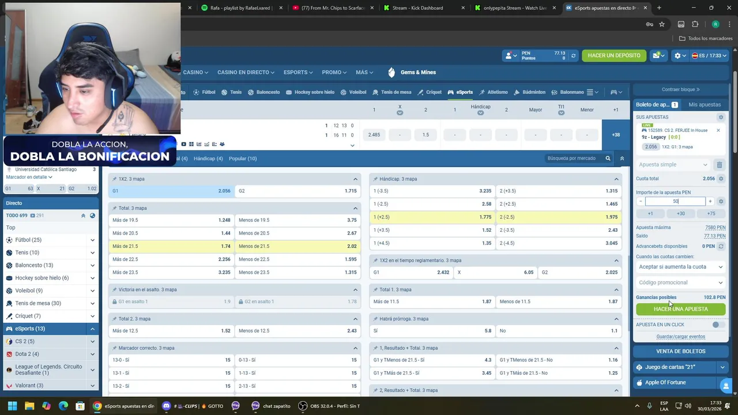Click Contraer bloque to collapse slip
This screenshot has width=738, height=415.
click(x=681, y=89)
